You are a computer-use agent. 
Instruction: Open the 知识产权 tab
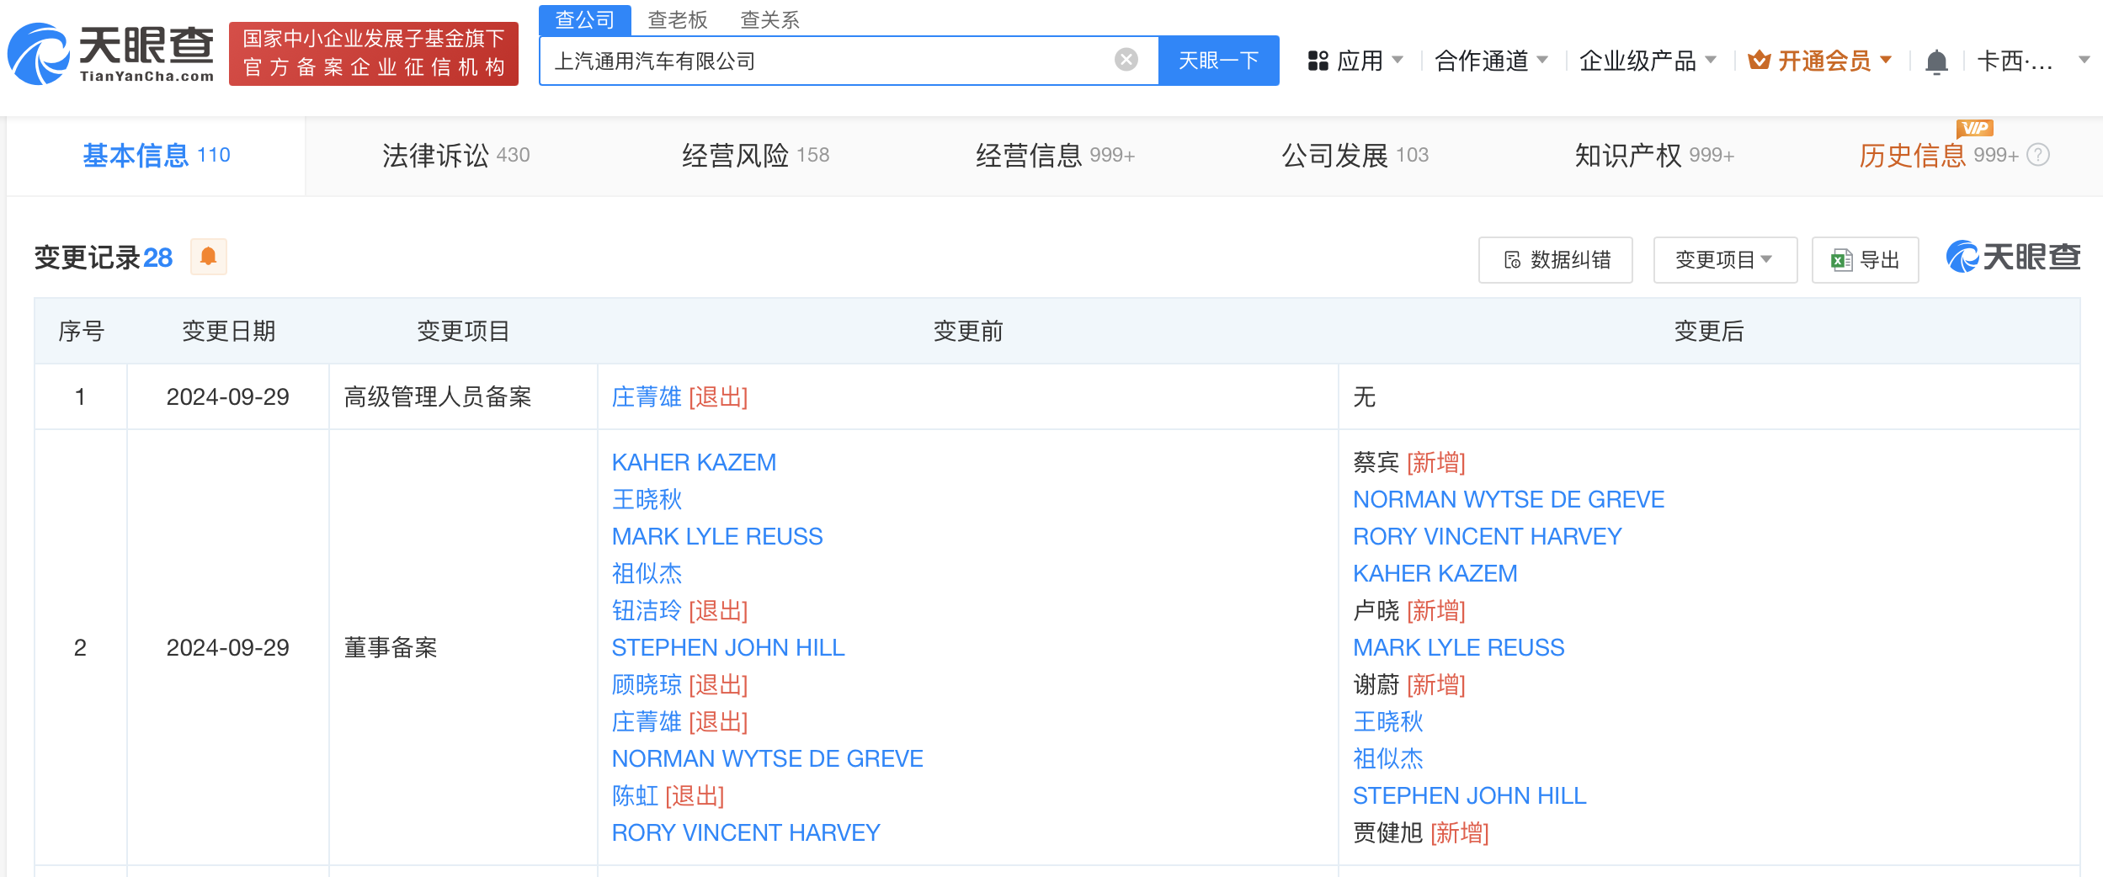(1654, 155)
